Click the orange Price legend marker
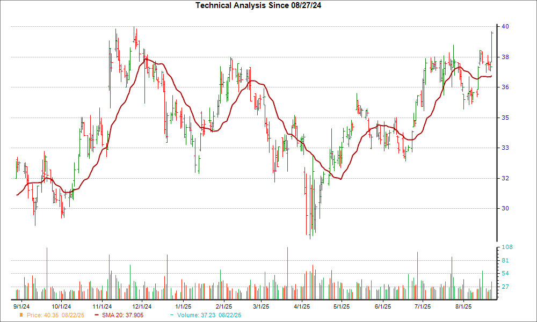Viewport: 537px width, 322px height. pos(21,315)
